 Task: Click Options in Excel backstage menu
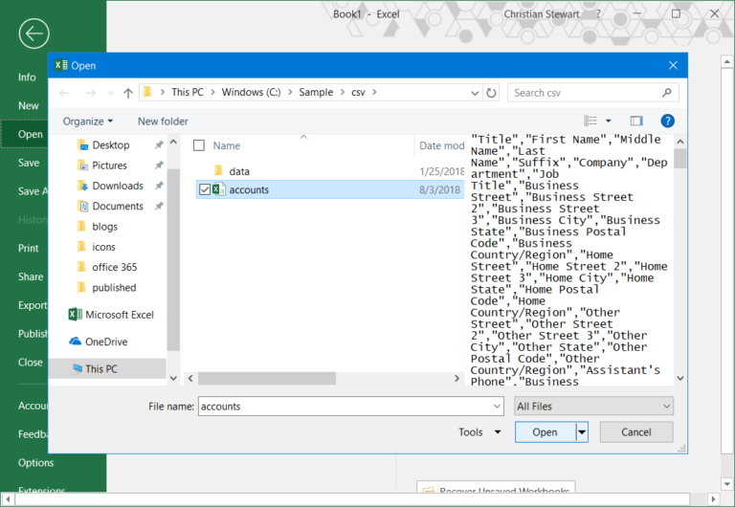[x=35, y=463]
